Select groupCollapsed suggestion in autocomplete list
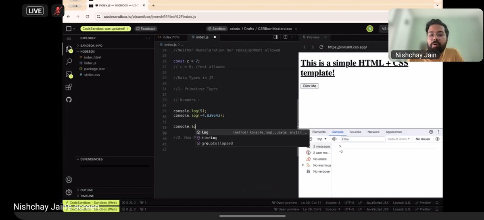 coord(252,144)
